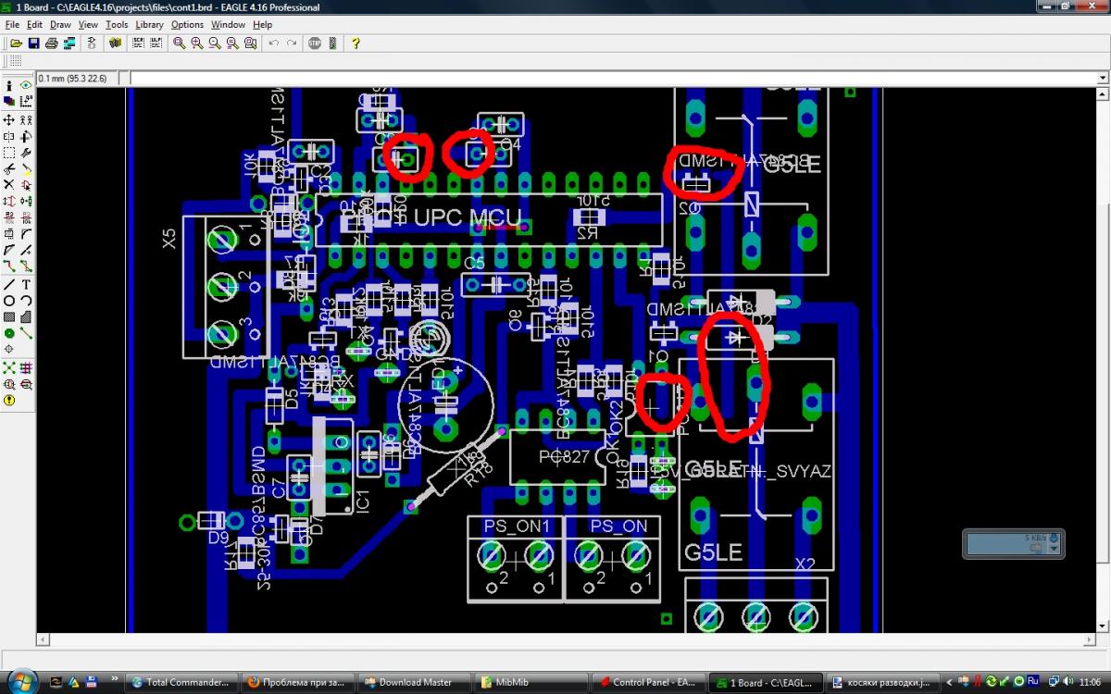Run the DRC yellow exclamation tool
1111x694 pixels.
coord(9,401)
